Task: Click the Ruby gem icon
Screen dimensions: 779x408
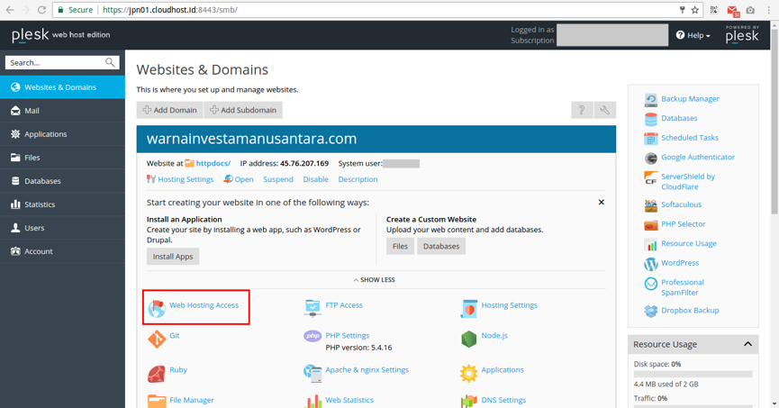Action: [157, 374]
